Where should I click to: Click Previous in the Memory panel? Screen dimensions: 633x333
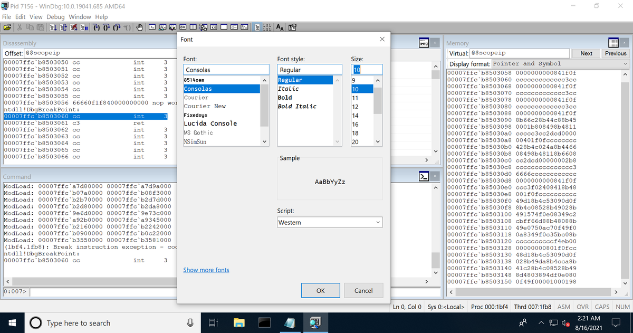(616, 53)
